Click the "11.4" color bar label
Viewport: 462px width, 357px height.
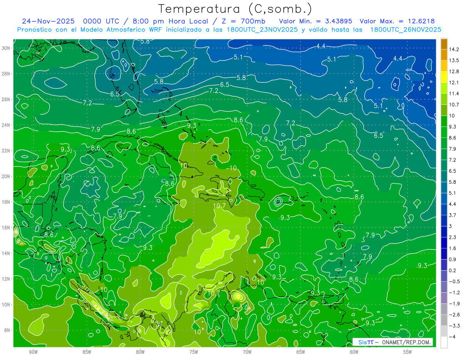454,94
